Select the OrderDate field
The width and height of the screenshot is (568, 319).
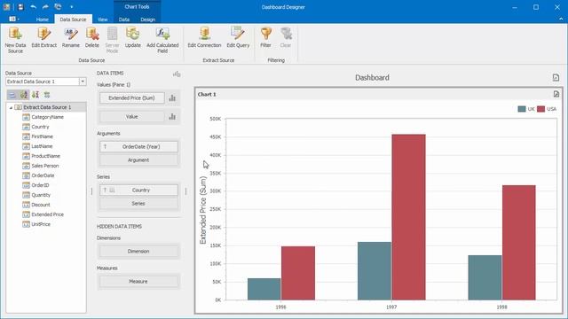coord(43,175)
